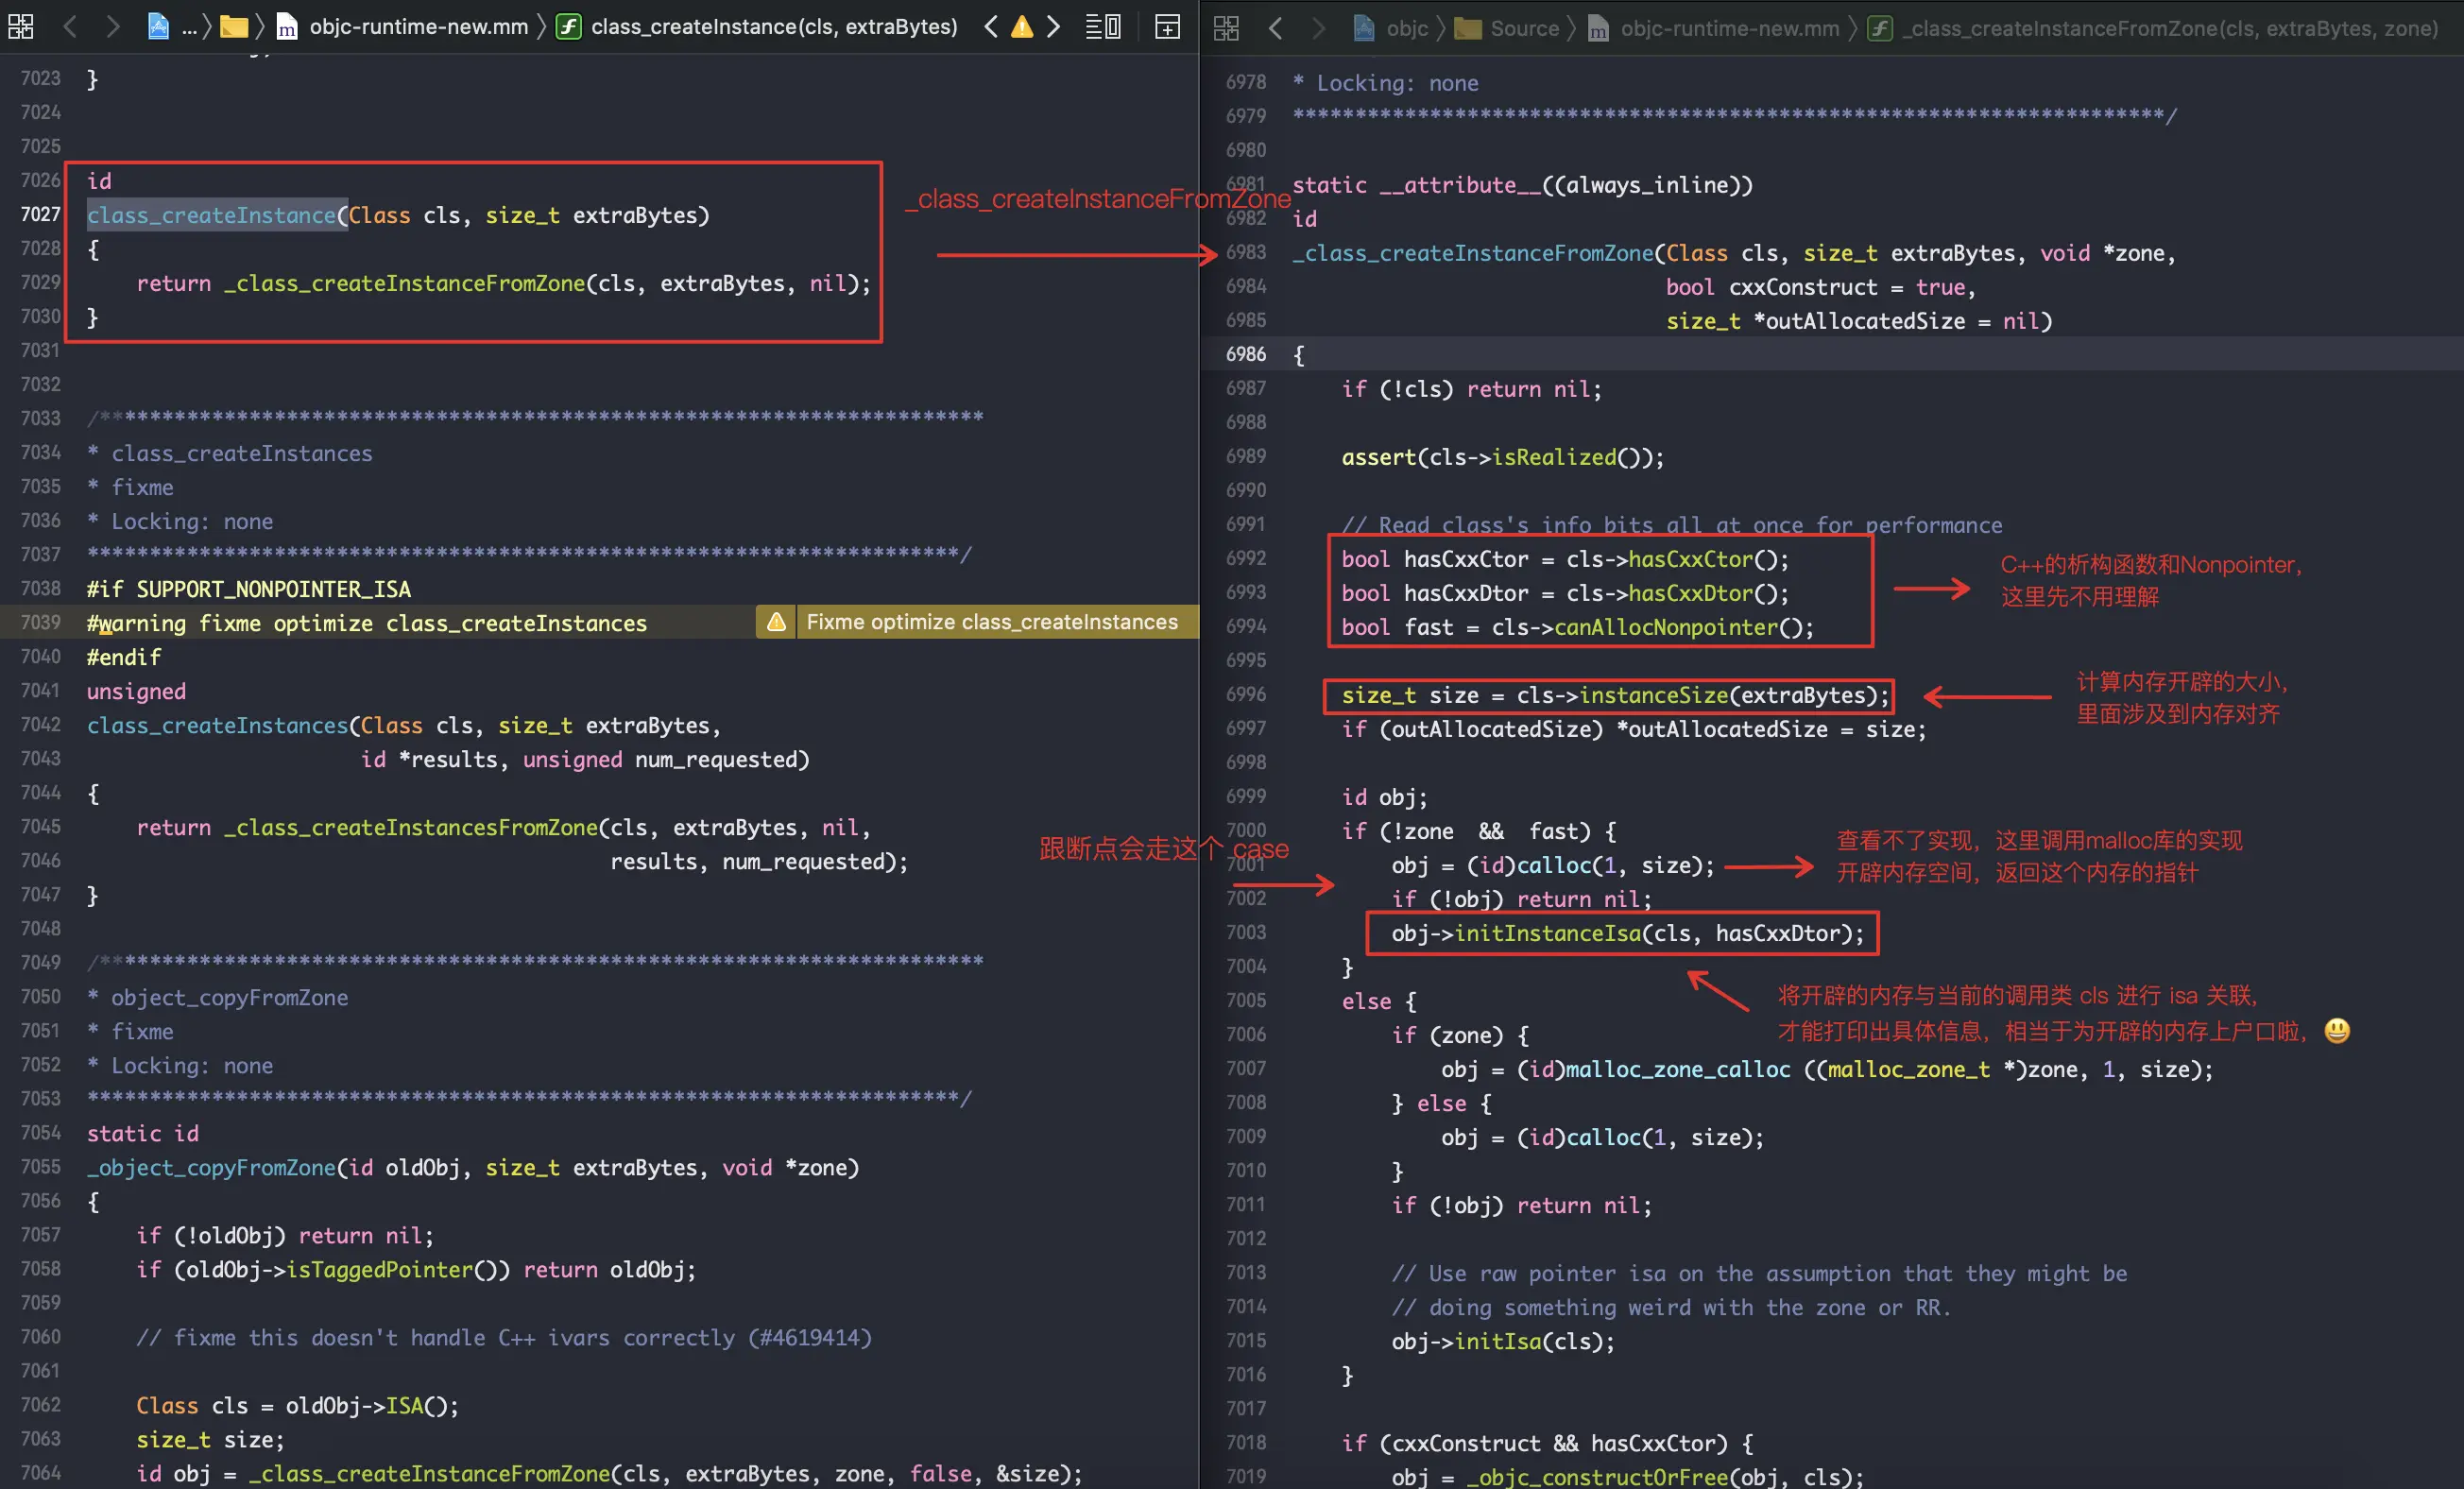Open the adjust editor options icon

pyautogui.click(x=1103, y=27)
